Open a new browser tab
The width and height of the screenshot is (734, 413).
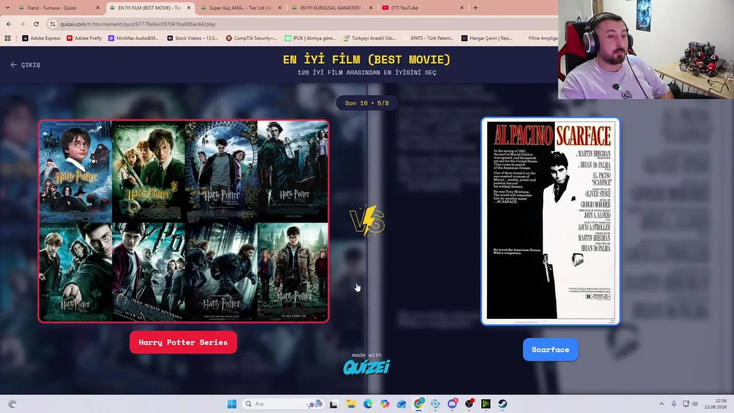click(x=475, y=8)
